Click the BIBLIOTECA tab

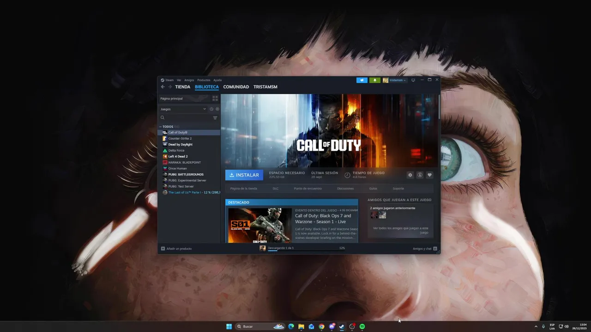tap(207, 87)
